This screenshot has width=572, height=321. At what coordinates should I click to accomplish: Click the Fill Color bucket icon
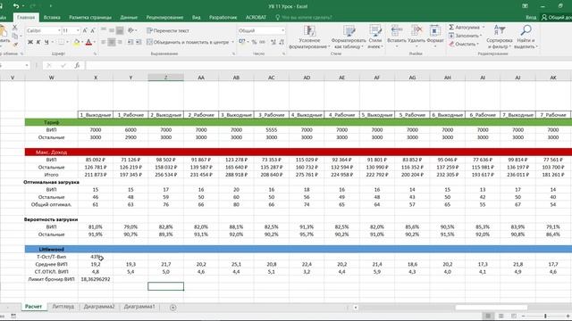pyautogui.click(x=76, y=42)
